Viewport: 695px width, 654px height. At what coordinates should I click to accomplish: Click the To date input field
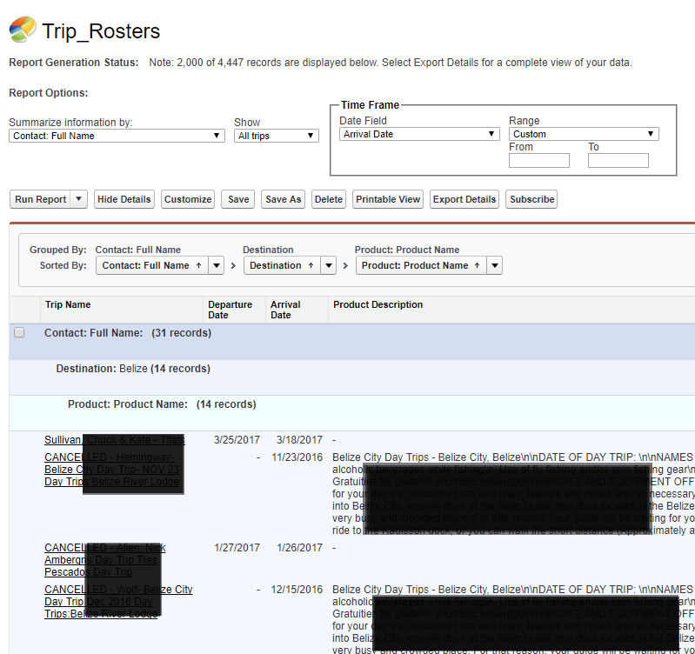[618, 160]
